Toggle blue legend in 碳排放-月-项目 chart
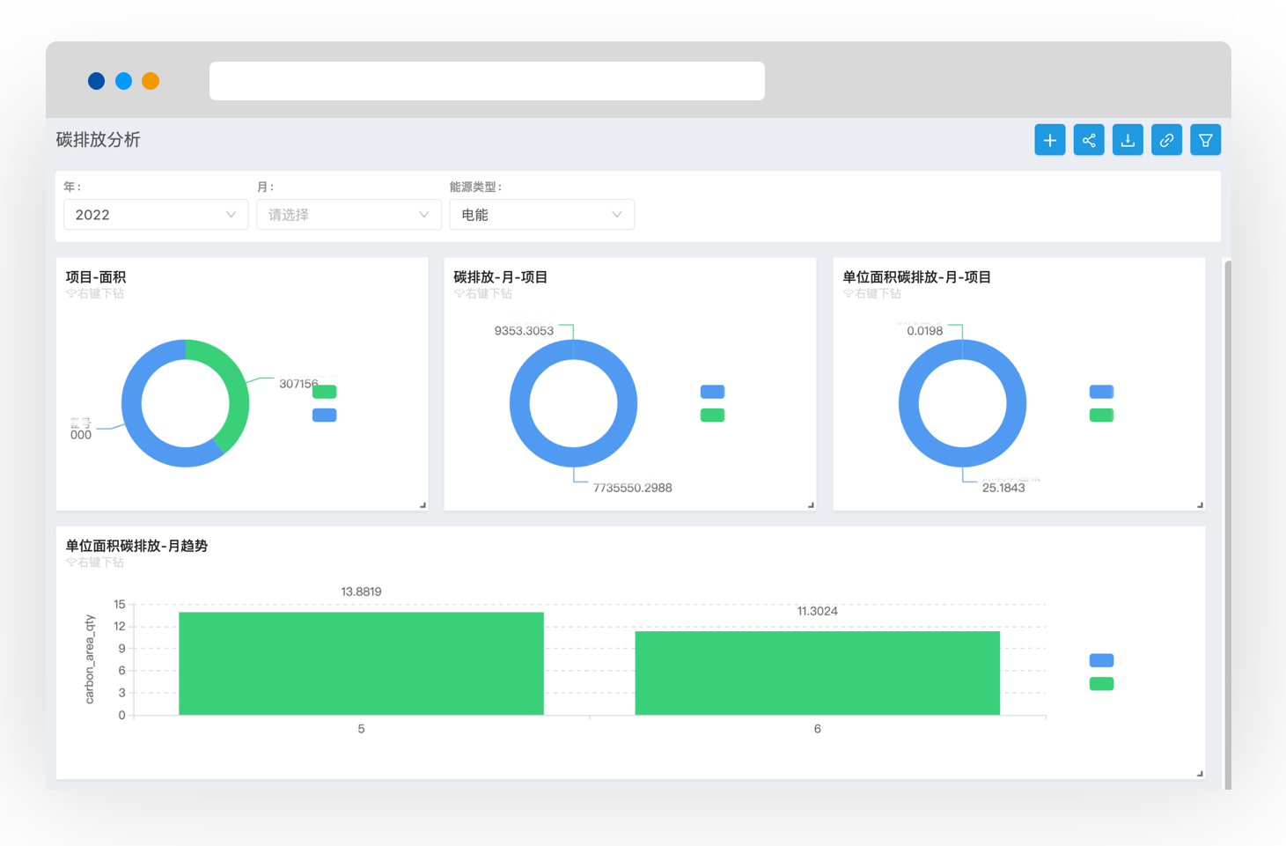 [712, 392]
